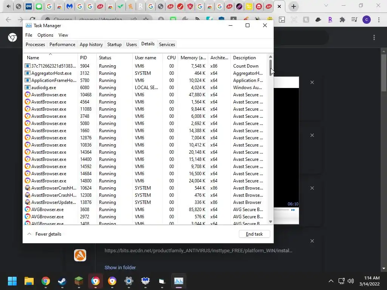Image resolution: width=387 pixels, height=290 pixels.
Task: Switch to the Performance tab
Action: [x=62, y=45]
